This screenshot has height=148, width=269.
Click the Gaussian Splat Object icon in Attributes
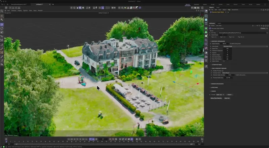point(210,29)
